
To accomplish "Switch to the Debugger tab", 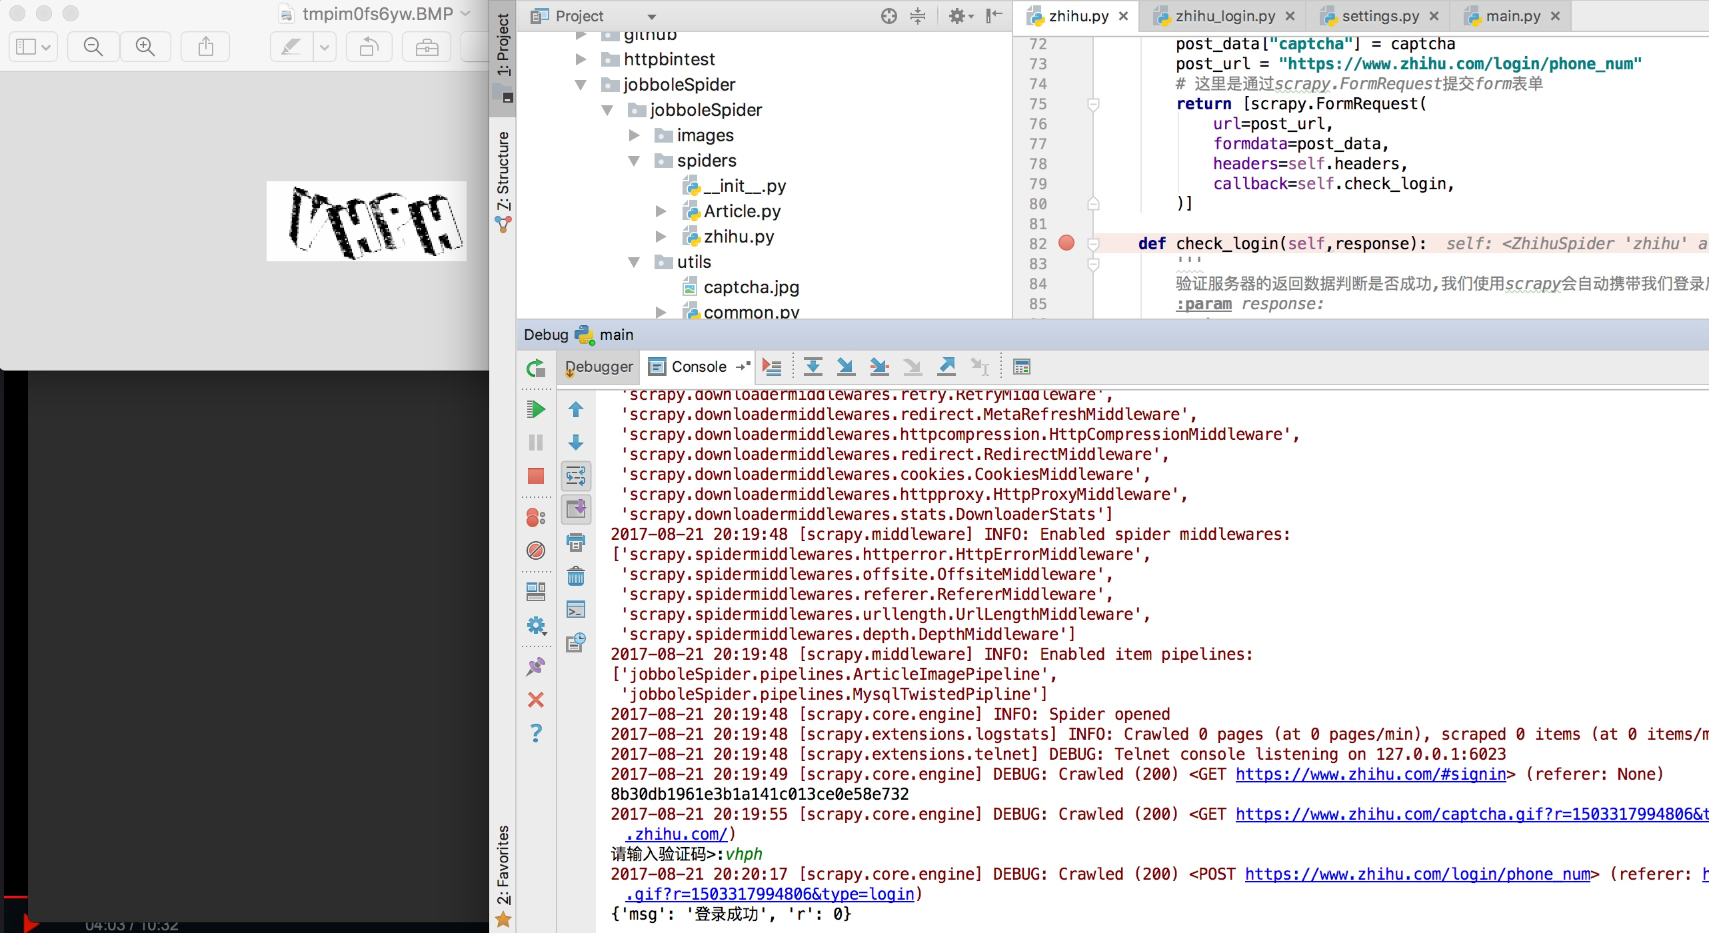I will tap(599, 367).
